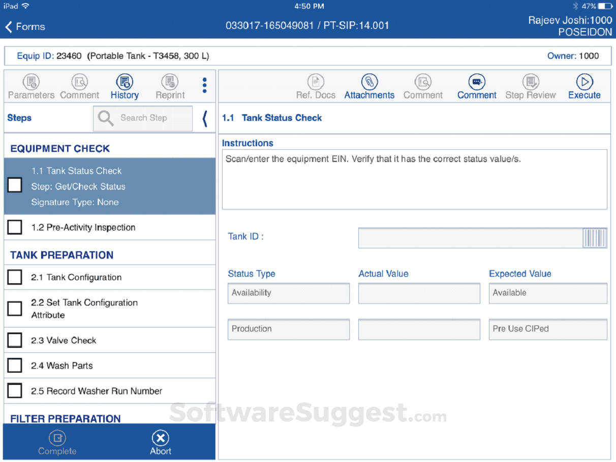Click the barcode scan icon in Tank ID field
This screenshot has width=616, height=462.
[x=595, y=238]
